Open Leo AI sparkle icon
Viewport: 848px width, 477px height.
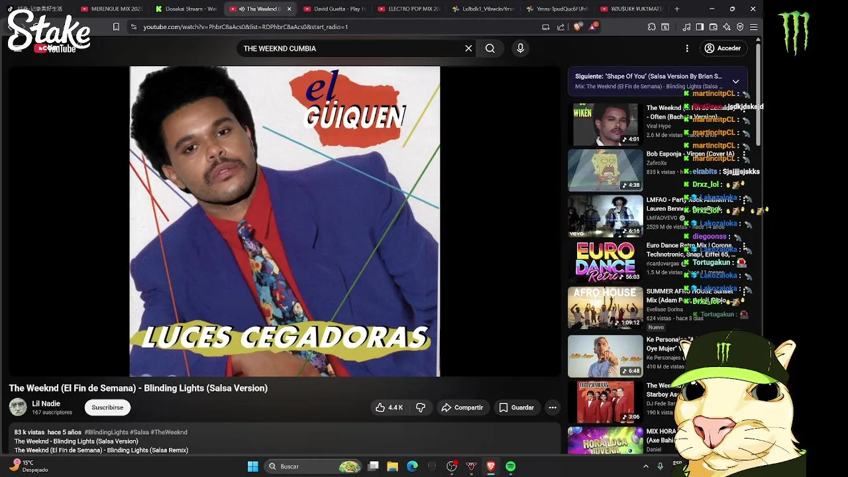pyautogui.click(x=727, y=26)
